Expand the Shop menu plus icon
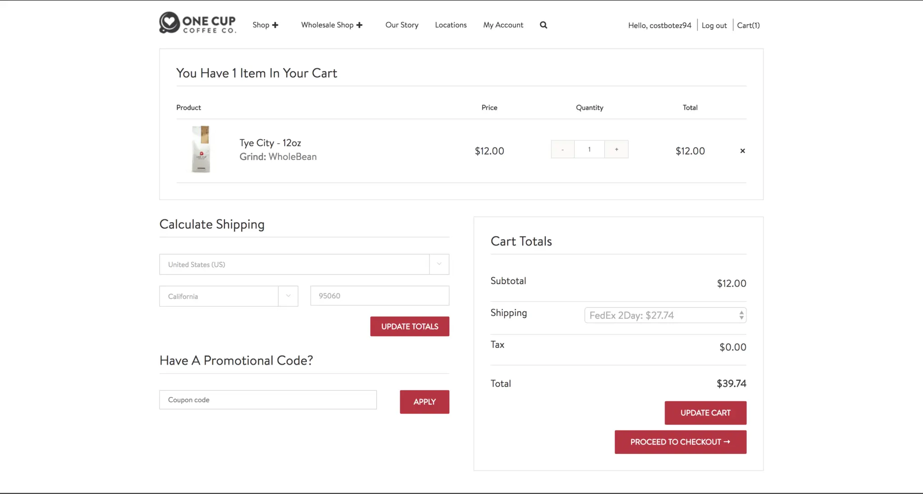 pyautogui.click(x=275, y=25)
